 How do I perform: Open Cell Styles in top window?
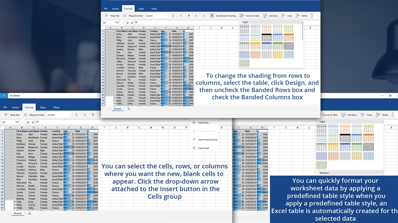point(270,16)
